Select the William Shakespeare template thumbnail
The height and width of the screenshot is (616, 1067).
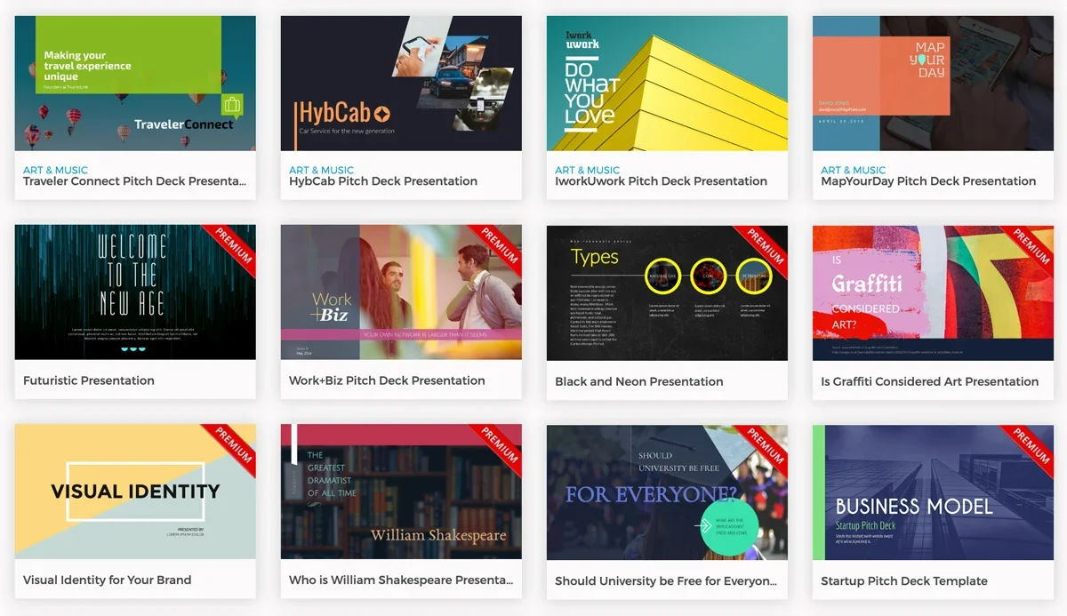[401, 492]
